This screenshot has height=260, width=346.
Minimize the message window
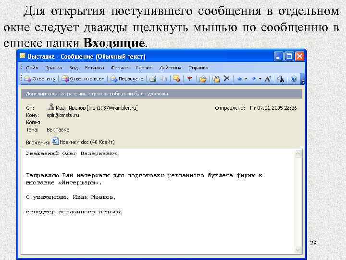pyautogui.click(x=278, y=56)
